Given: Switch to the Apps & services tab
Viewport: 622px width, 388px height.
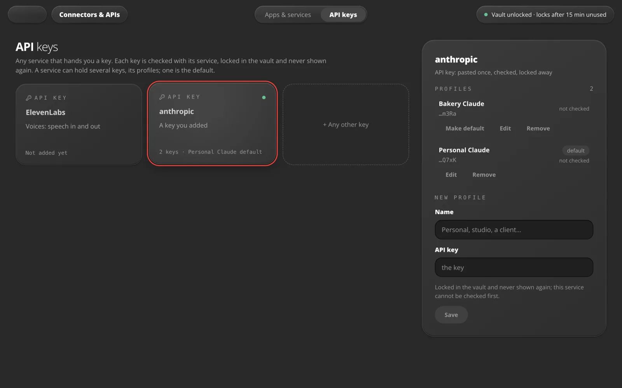Looking at the screenshot, I should (x=288, y=15).
